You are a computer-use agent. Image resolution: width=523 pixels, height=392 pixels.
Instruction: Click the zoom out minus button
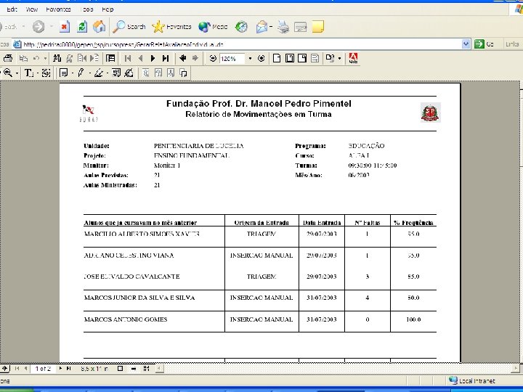(x=213, y=58)
